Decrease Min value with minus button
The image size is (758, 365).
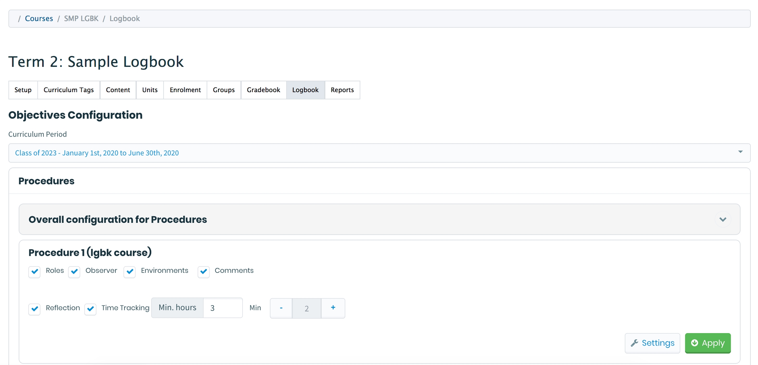click(x=281, y=308)
